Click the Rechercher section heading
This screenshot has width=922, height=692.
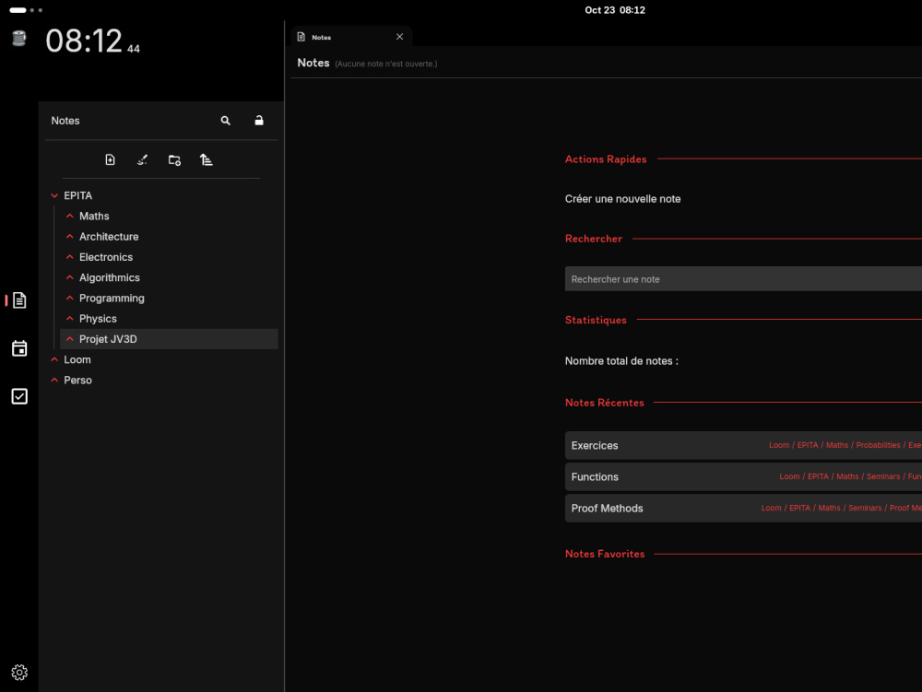tap(593, 239)
